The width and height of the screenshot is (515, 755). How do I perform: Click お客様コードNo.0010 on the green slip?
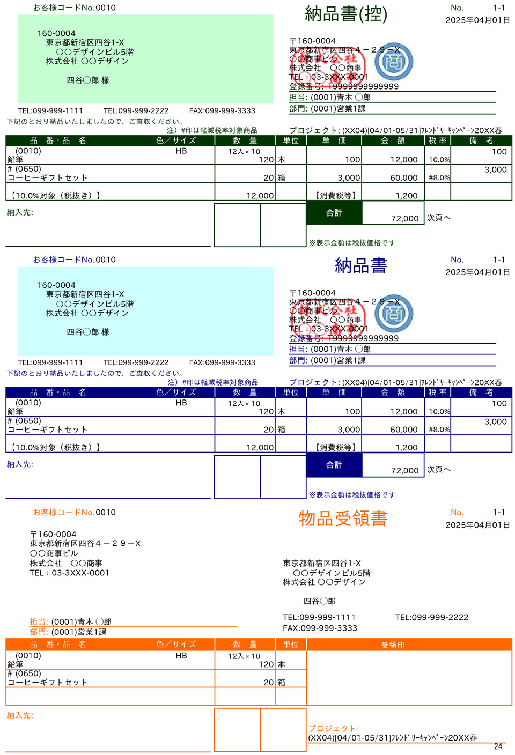pyautogui.click(x=75, y=8)
